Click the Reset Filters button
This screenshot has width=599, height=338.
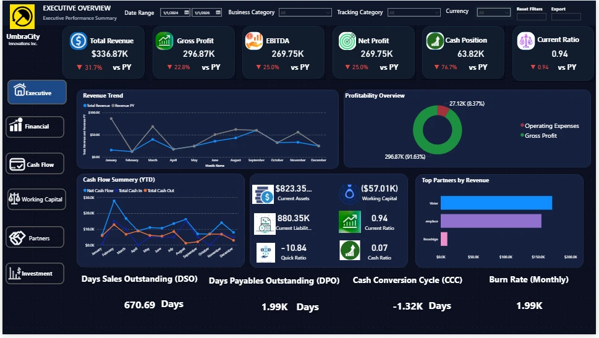point(531,17)
